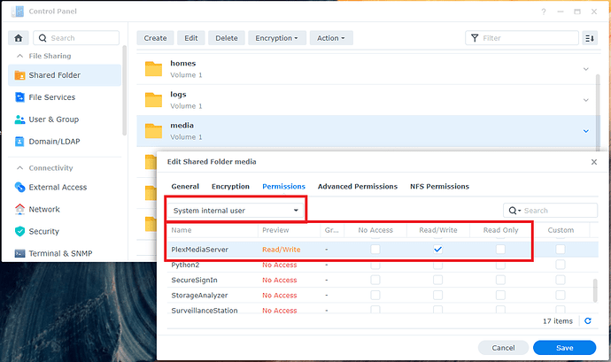Open Network settings
The width and height of the screenshot is (611, 362).
tap(65, 210)
